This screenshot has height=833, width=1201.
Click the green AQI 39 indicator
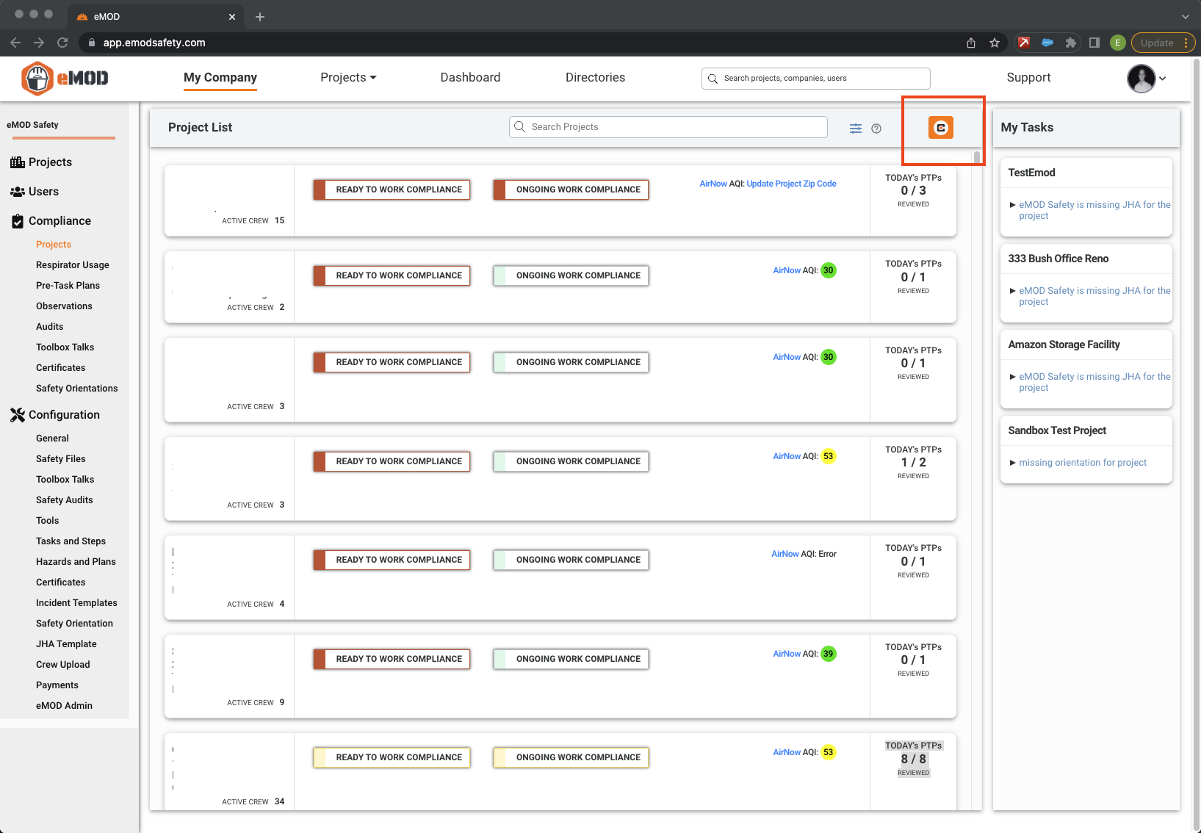click(x=828, y=654)
